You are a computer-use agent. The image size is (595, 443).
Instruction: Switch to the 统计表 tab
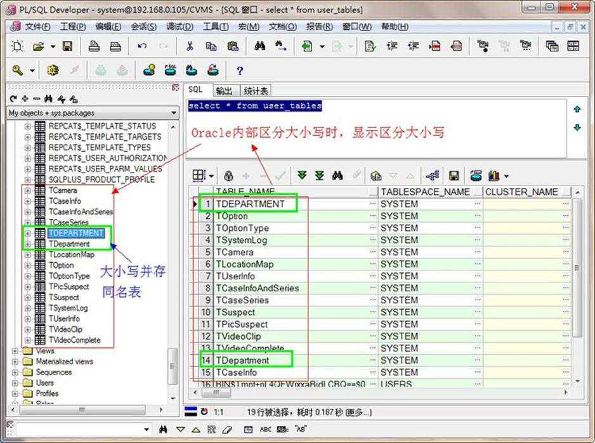[256, 91]
